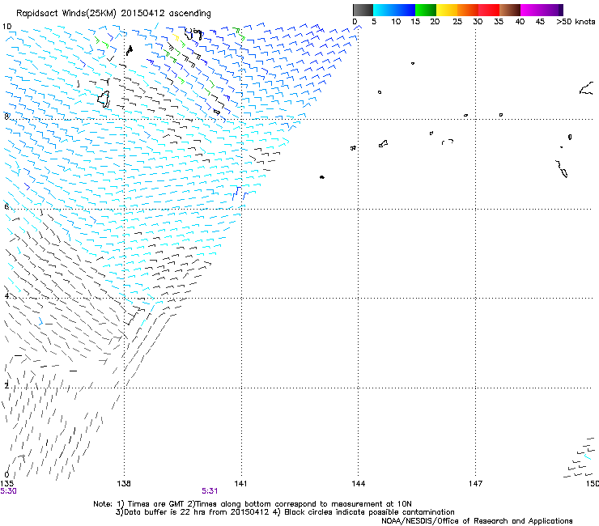
Task: Click the small island outline near 138E 9.5N
Action: pyautogui.click(x=130, y=50)
